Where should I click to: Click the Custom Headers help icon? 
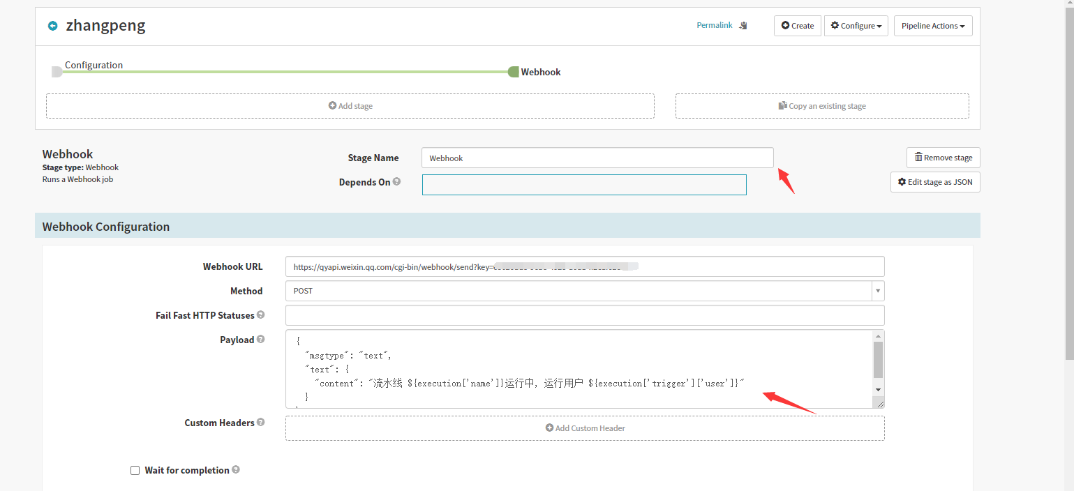point(260,422)
